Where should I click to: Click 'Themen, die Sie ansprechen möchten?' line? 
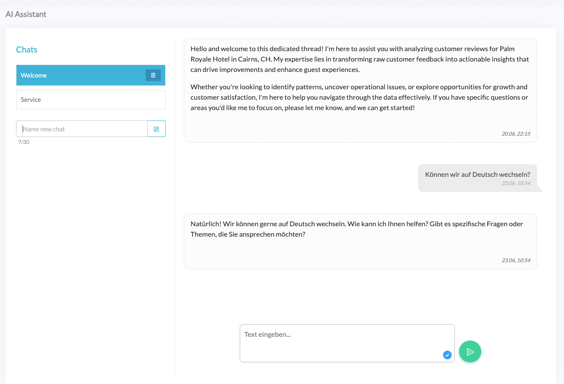[248, 234]
